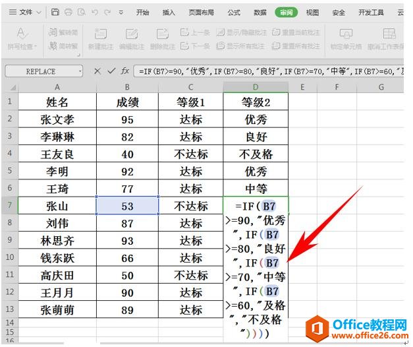Click the Redo arrow icon
This screenshot has height=347, width=413.
(107, 12)
